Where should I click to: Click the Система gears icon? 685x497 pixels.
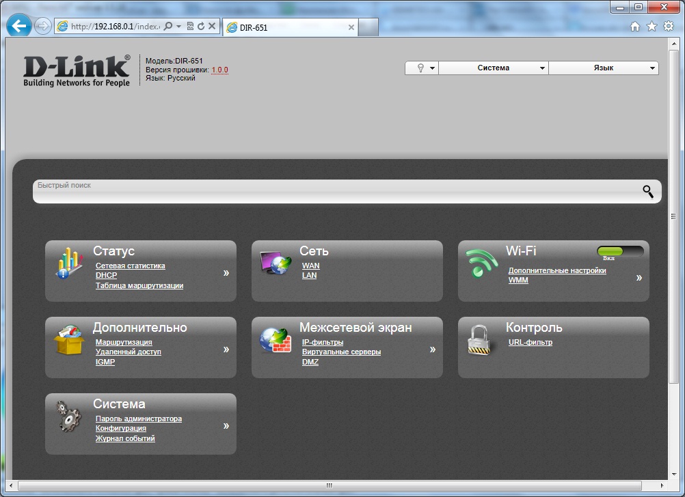(x=68, y=416)
